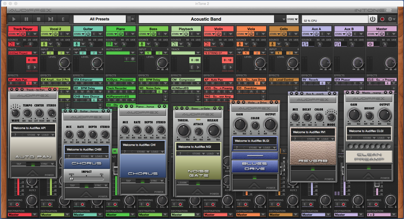Toggle the Cello channel I/O lock

coord(291,44)
